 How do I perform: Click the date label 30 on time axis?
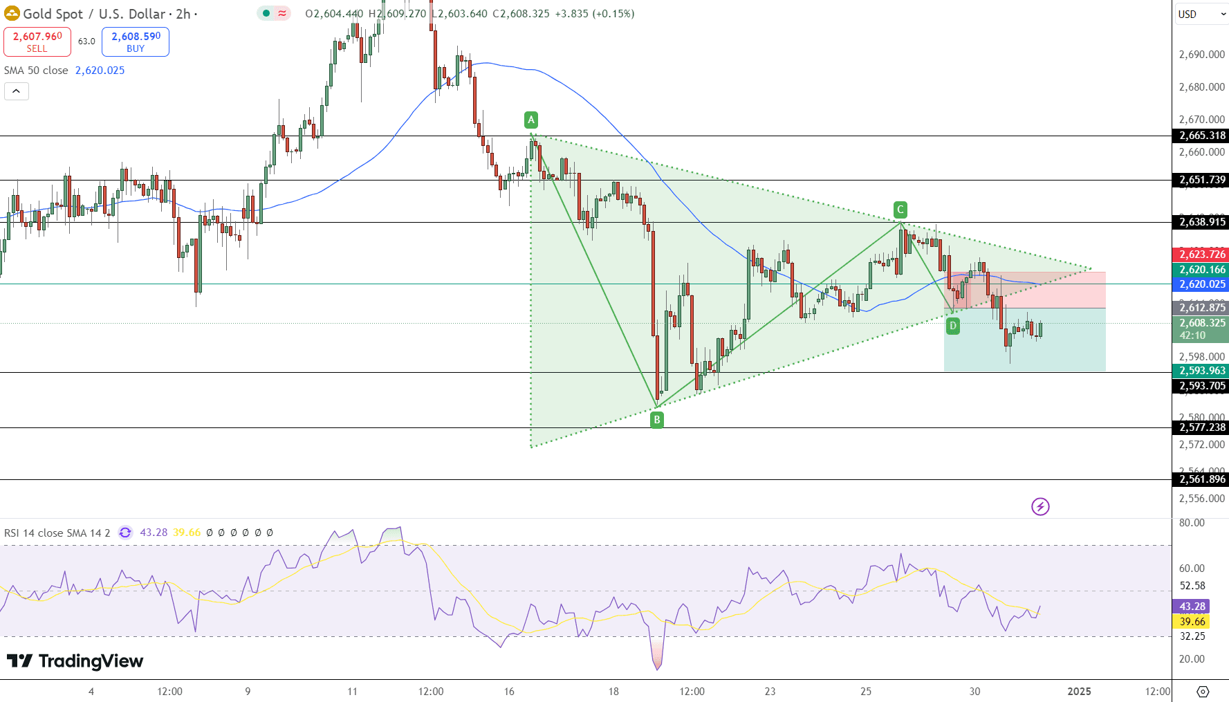974,692
